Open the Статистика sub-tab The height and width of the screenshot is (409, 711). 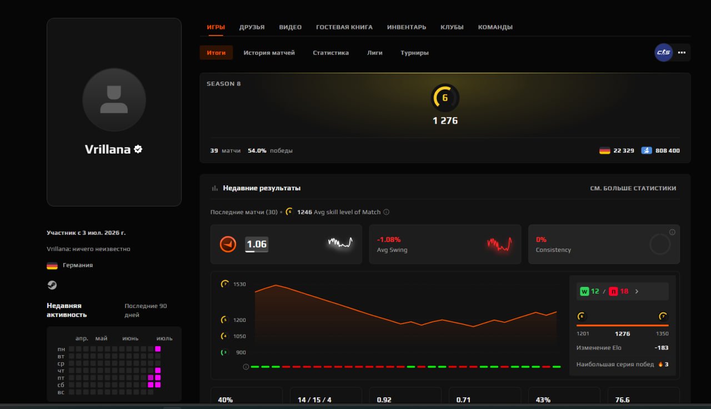point(331,53)
